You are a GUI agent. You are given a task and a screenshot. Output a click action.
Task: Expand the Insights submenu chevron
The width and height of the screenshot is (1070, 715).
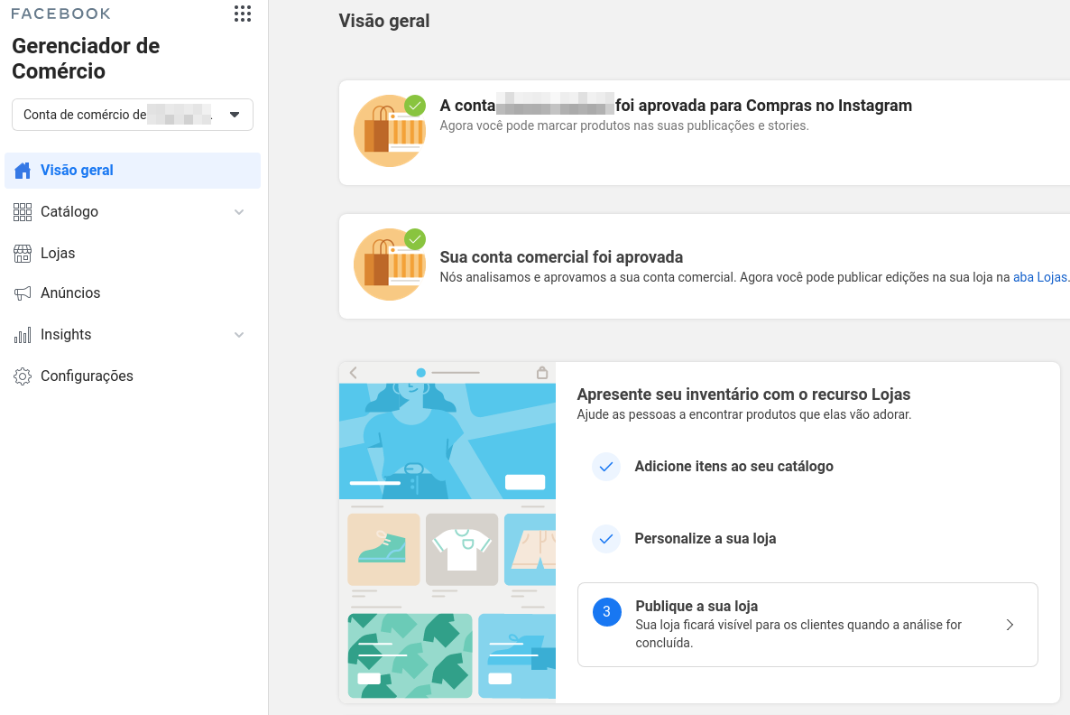pos(239,335)
